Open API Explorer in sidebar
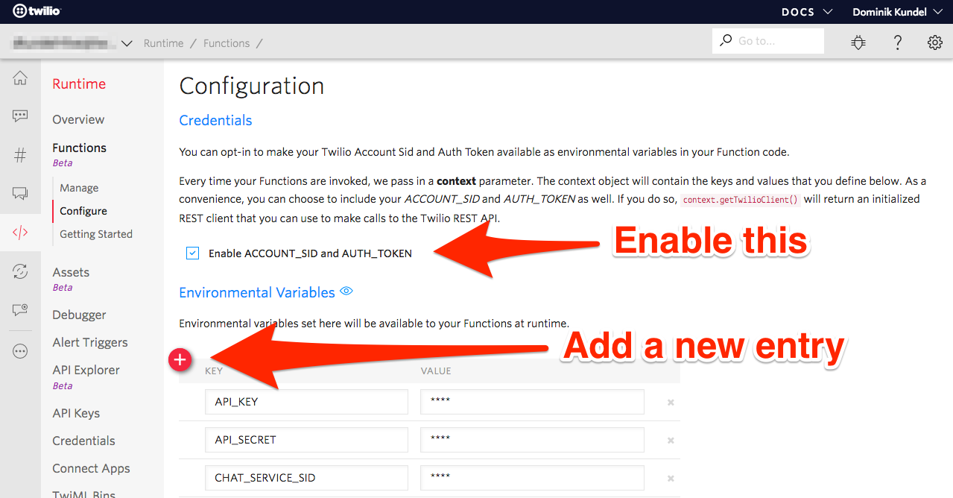This screenshot has height=498, width=953. [x=86, y=370]
